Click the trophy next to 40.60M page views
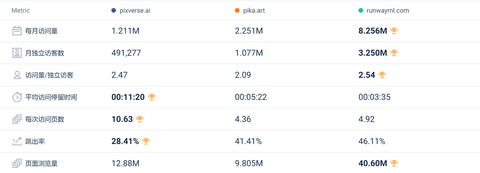Viewport: 480px width, 173px height. click(394, 163)
